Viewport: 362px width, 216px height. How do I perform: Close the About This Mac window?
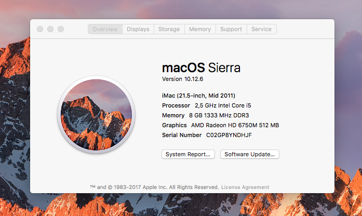[40, 29]
